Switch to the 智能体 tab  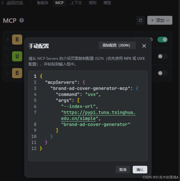click(x=43, y=3)
